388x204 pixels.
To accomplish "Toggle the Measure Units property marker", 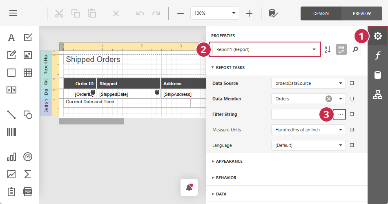I will click(352, 130).
